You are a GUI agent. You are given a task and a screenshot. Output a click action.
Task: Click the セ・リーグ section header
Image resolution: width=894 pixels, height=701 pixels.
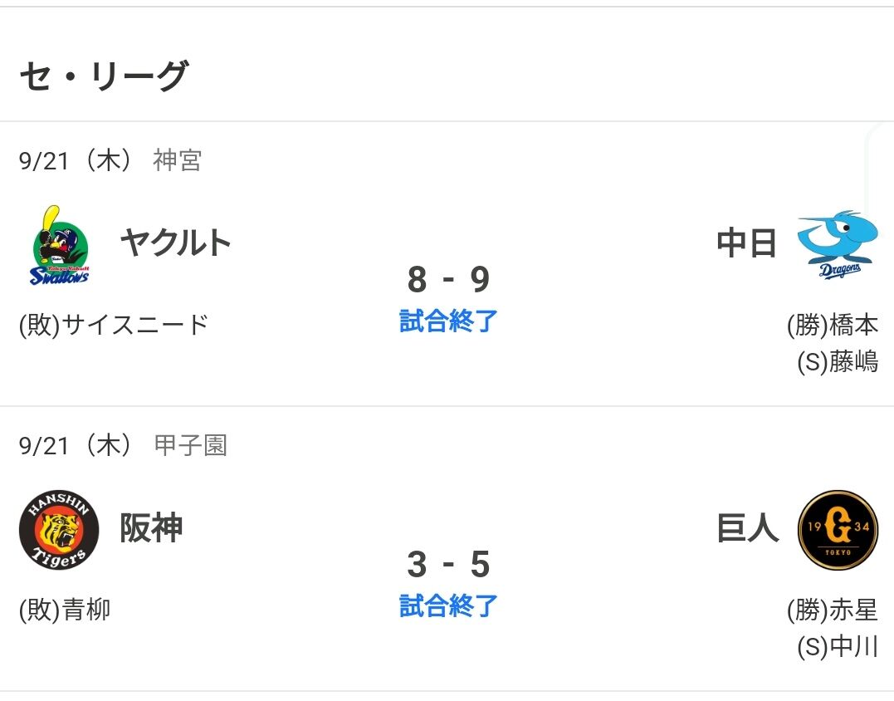[104, 76]
